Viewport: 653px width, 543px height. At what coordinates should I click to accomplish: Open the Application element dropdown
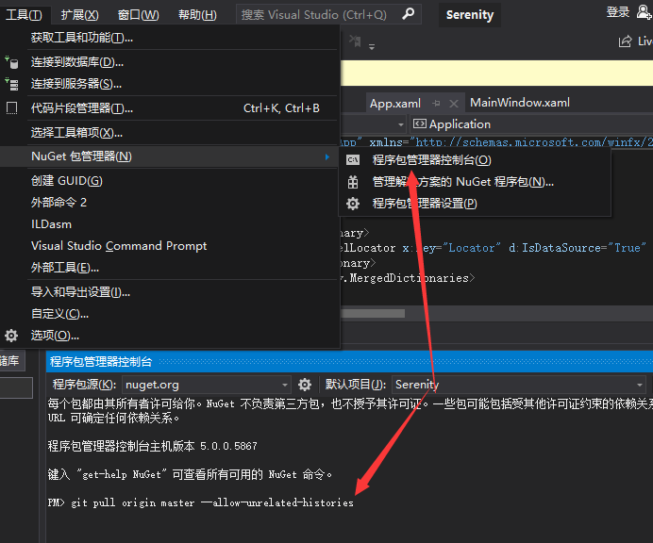531,124
